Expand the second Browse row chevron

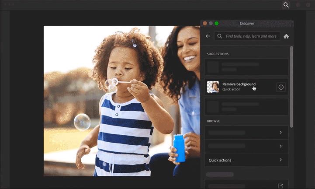coord(280,146)
